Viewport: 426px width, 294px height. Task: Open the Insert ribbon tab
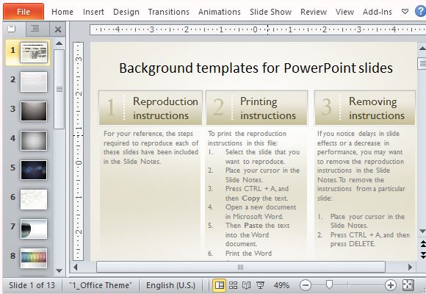coord(93,12)
